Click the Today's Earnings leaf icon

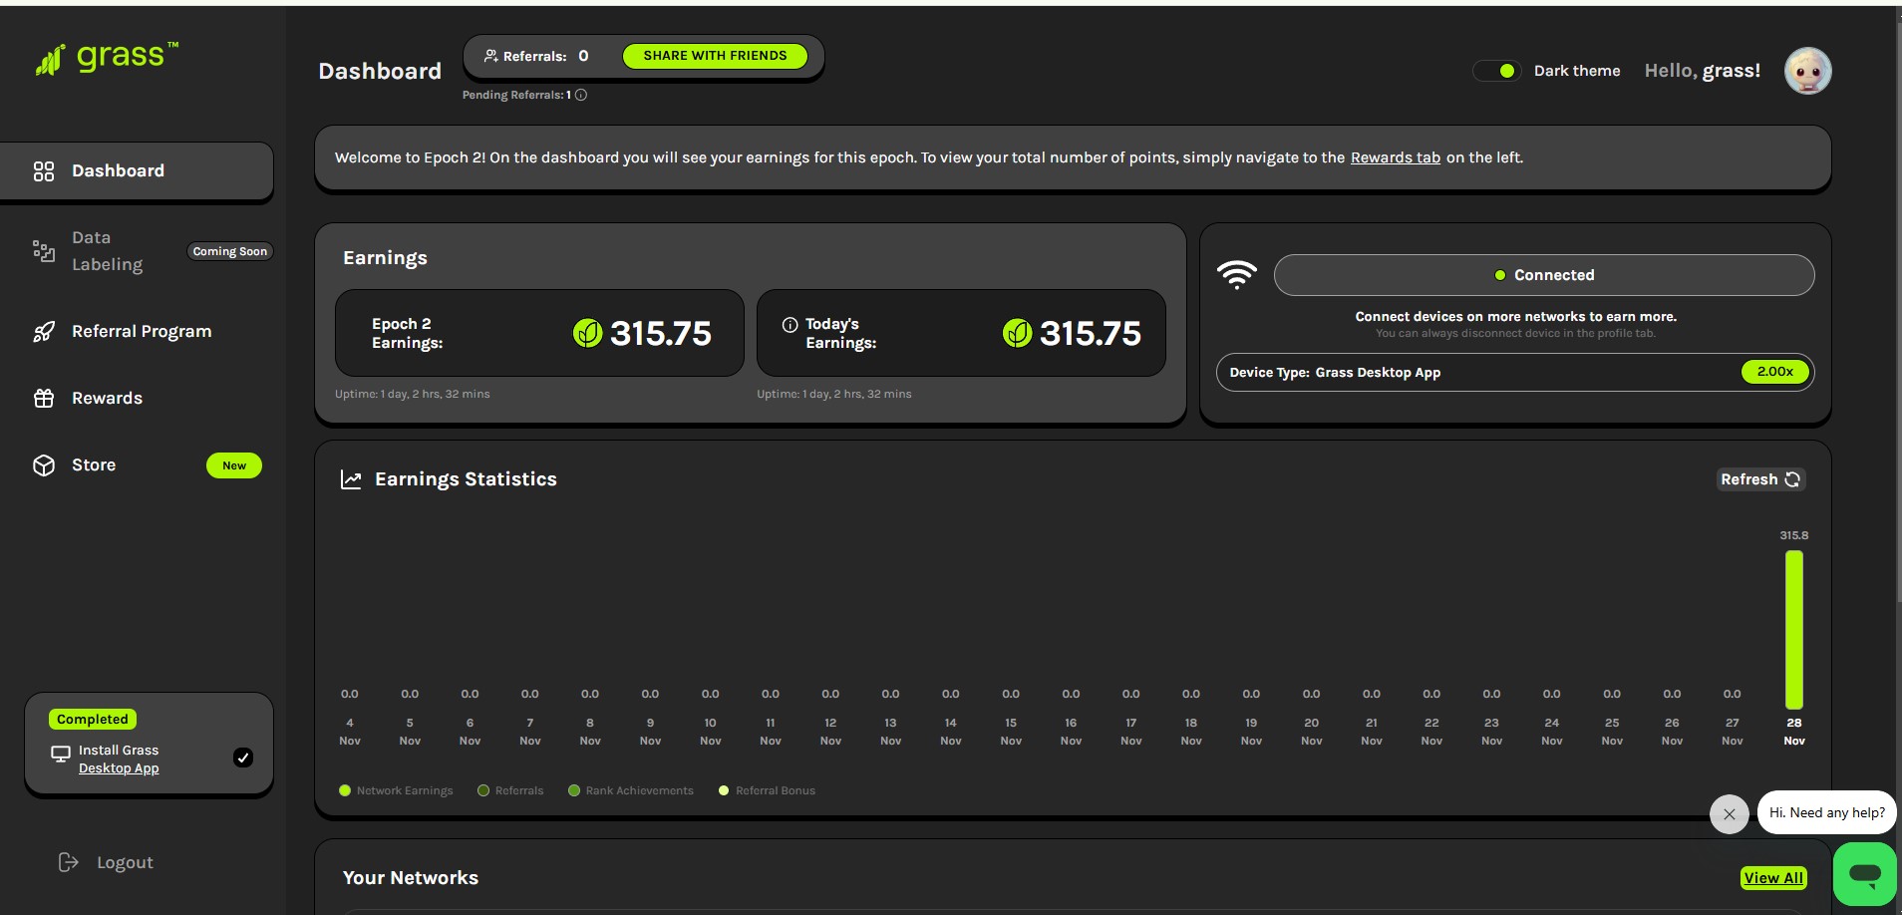tap(1017, 333)
